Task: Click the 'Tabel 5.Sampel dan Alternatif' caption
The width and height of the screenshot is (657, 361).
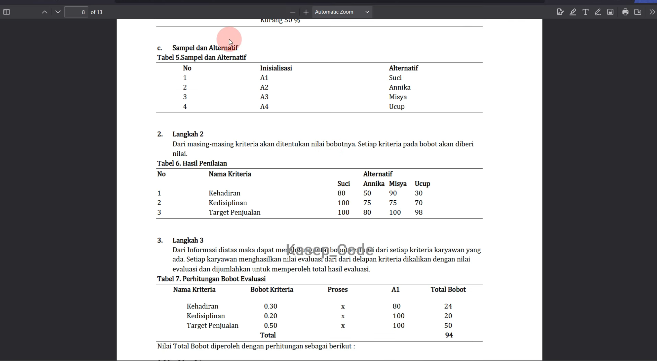Action: point(202,57)
